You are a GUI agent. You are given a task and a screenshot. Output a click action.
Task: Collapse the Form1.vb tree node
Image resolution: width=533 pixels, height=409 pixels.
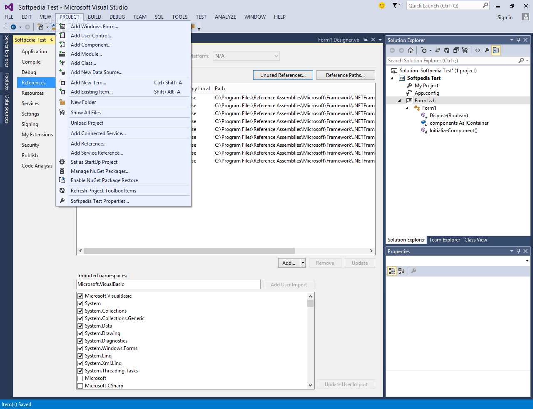(400, 101)
